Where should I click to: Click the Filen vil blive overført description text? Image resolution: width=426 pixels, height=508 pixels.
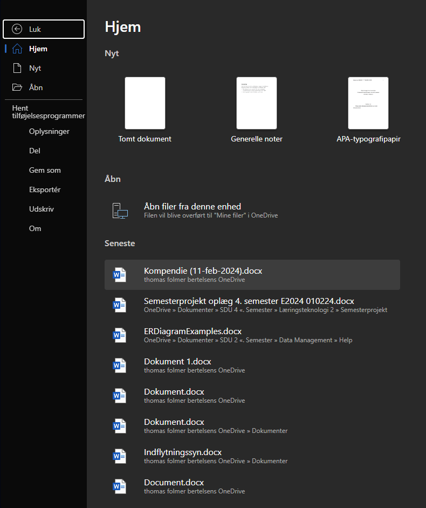pos(211,215)
